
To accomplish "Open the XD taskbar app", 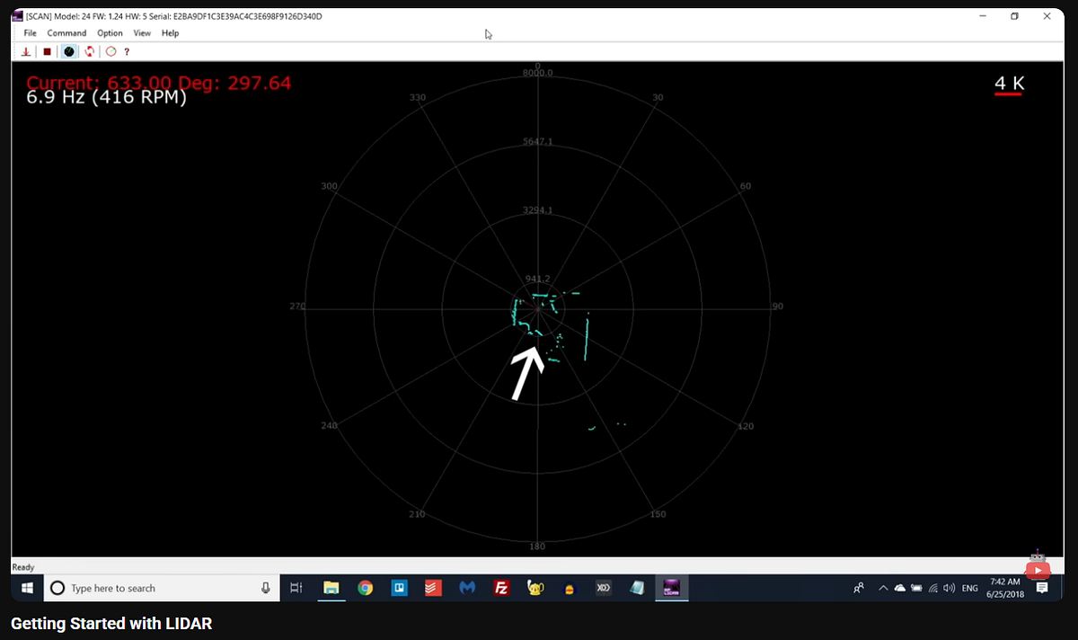I will 603,588.
